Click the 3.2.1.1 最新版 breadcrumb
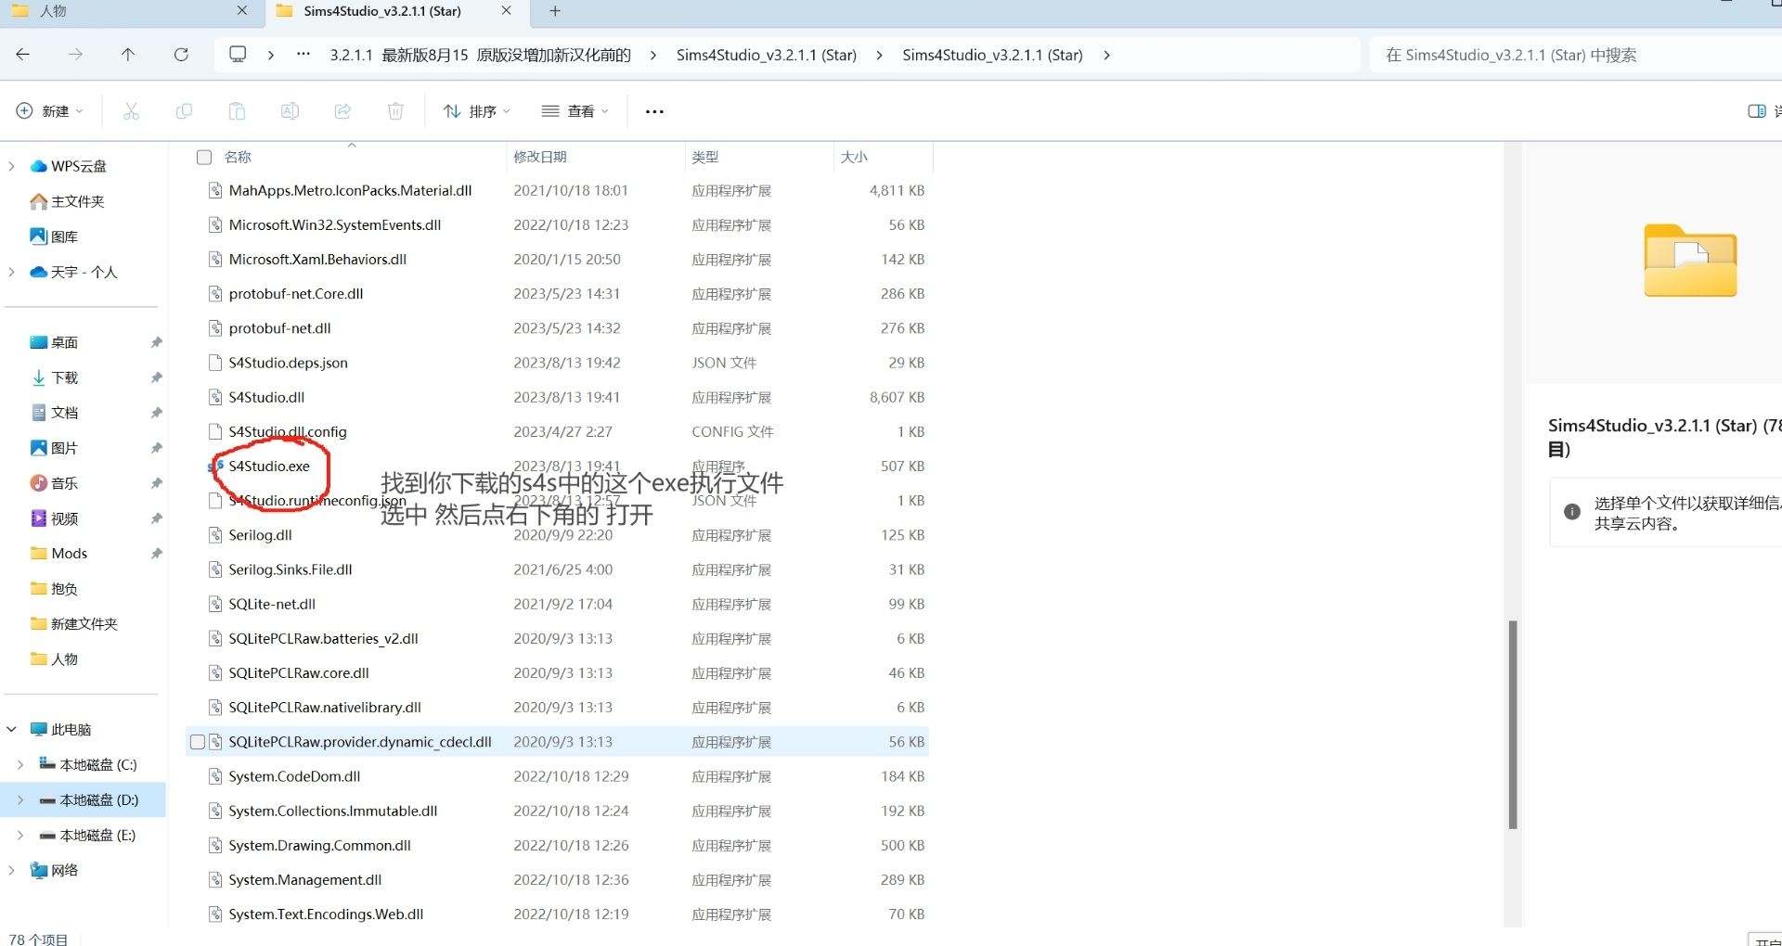The height and width of the screenshot is (946, 1782). pyautogui.click(x=480, y=55)
